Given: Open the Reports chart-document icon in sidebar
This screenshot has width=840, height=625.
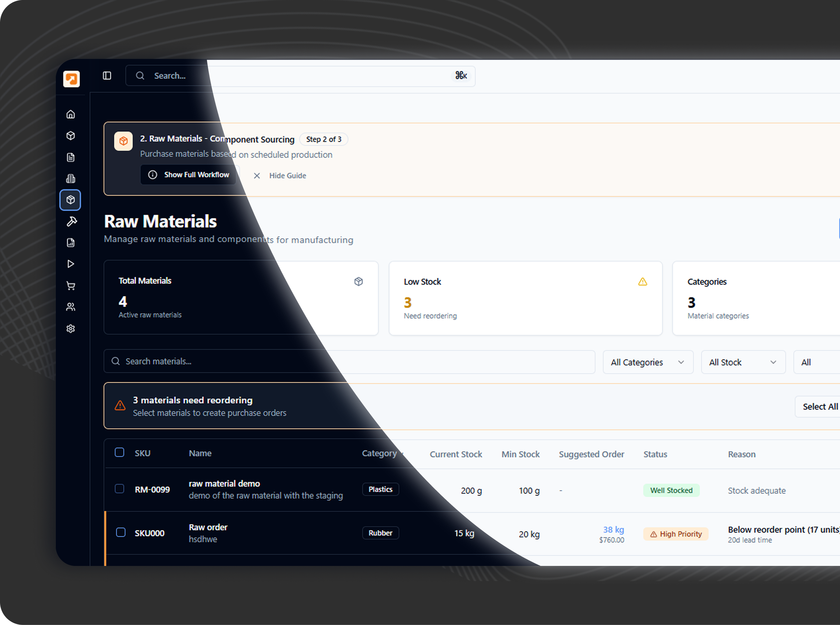Looking at the screenshot, I should pos(70,243).
